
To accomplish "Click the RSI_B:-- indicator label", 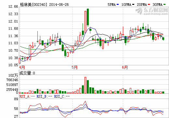I will click(44, 96).
